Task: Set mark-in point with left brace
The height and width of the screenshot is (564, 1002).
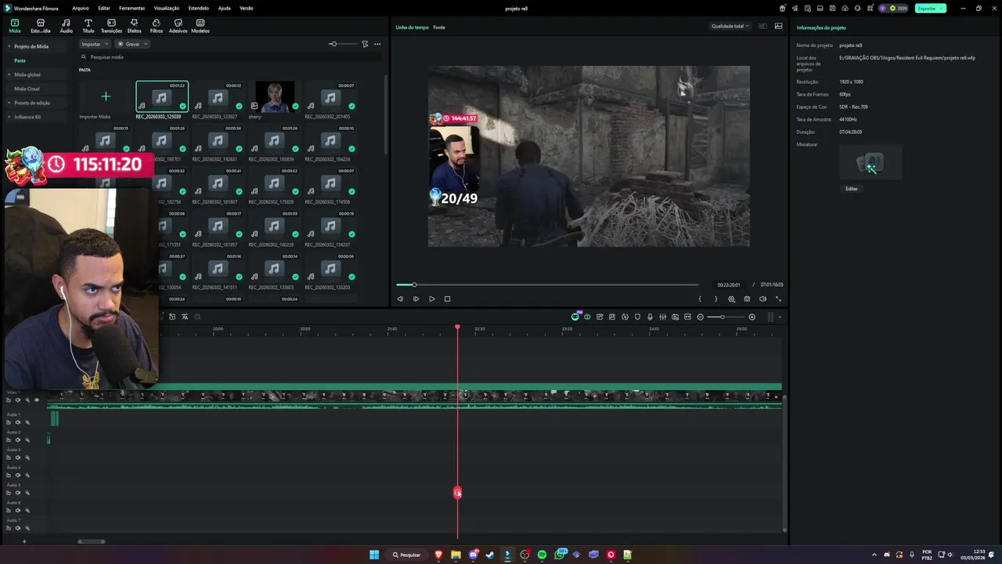Action: pos(700,298)
